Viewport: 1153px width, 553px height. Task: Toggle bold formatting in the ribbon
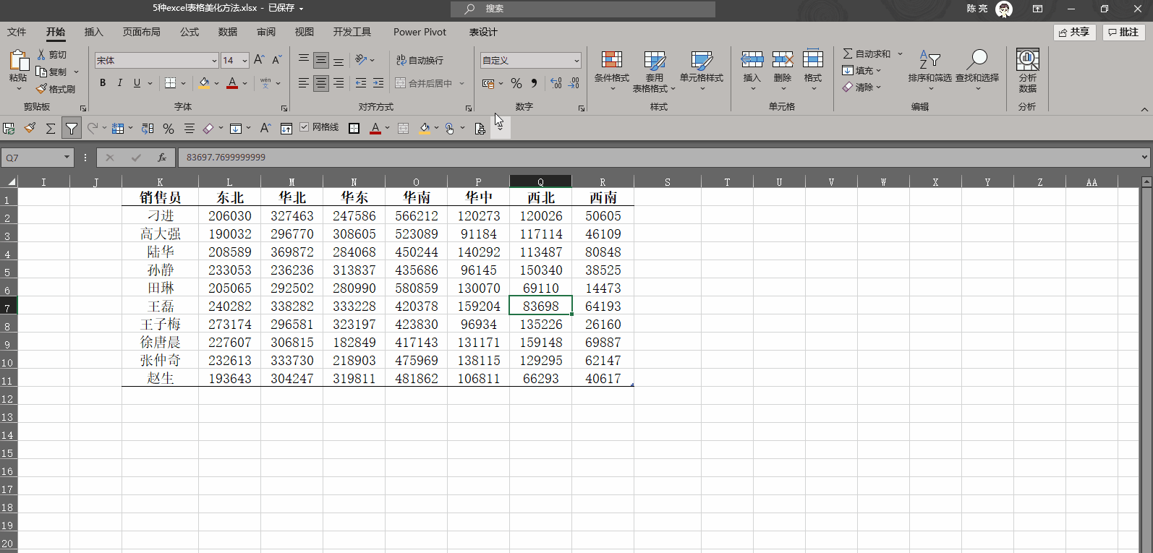[x=103, y=83]
